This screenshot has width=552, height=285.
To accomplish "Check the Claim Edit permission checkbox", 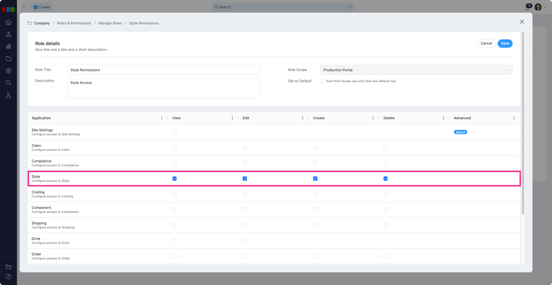I will (245, 148).
